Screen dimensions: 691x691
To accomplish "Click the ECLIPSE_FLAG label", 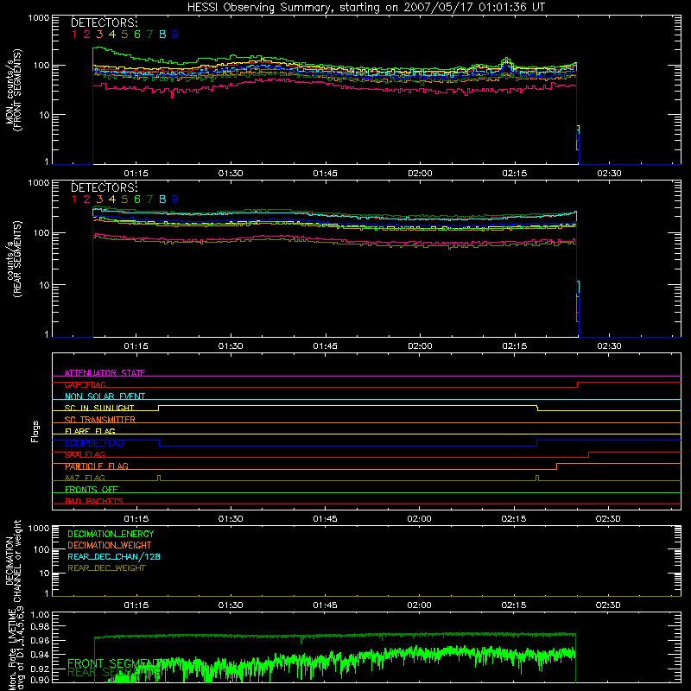I will coord(94,443).
